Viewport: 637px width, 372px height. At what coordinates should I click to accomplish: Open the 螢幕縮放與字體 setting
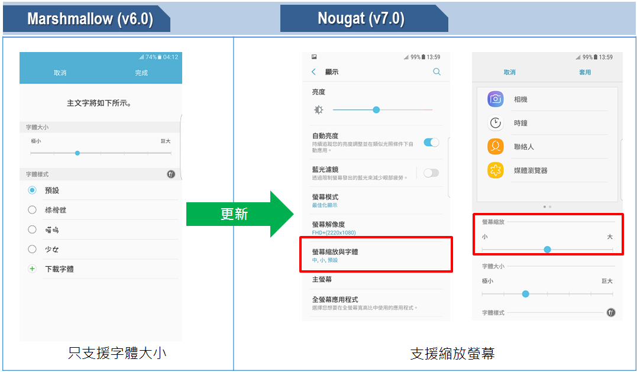[x=376, y=255]
